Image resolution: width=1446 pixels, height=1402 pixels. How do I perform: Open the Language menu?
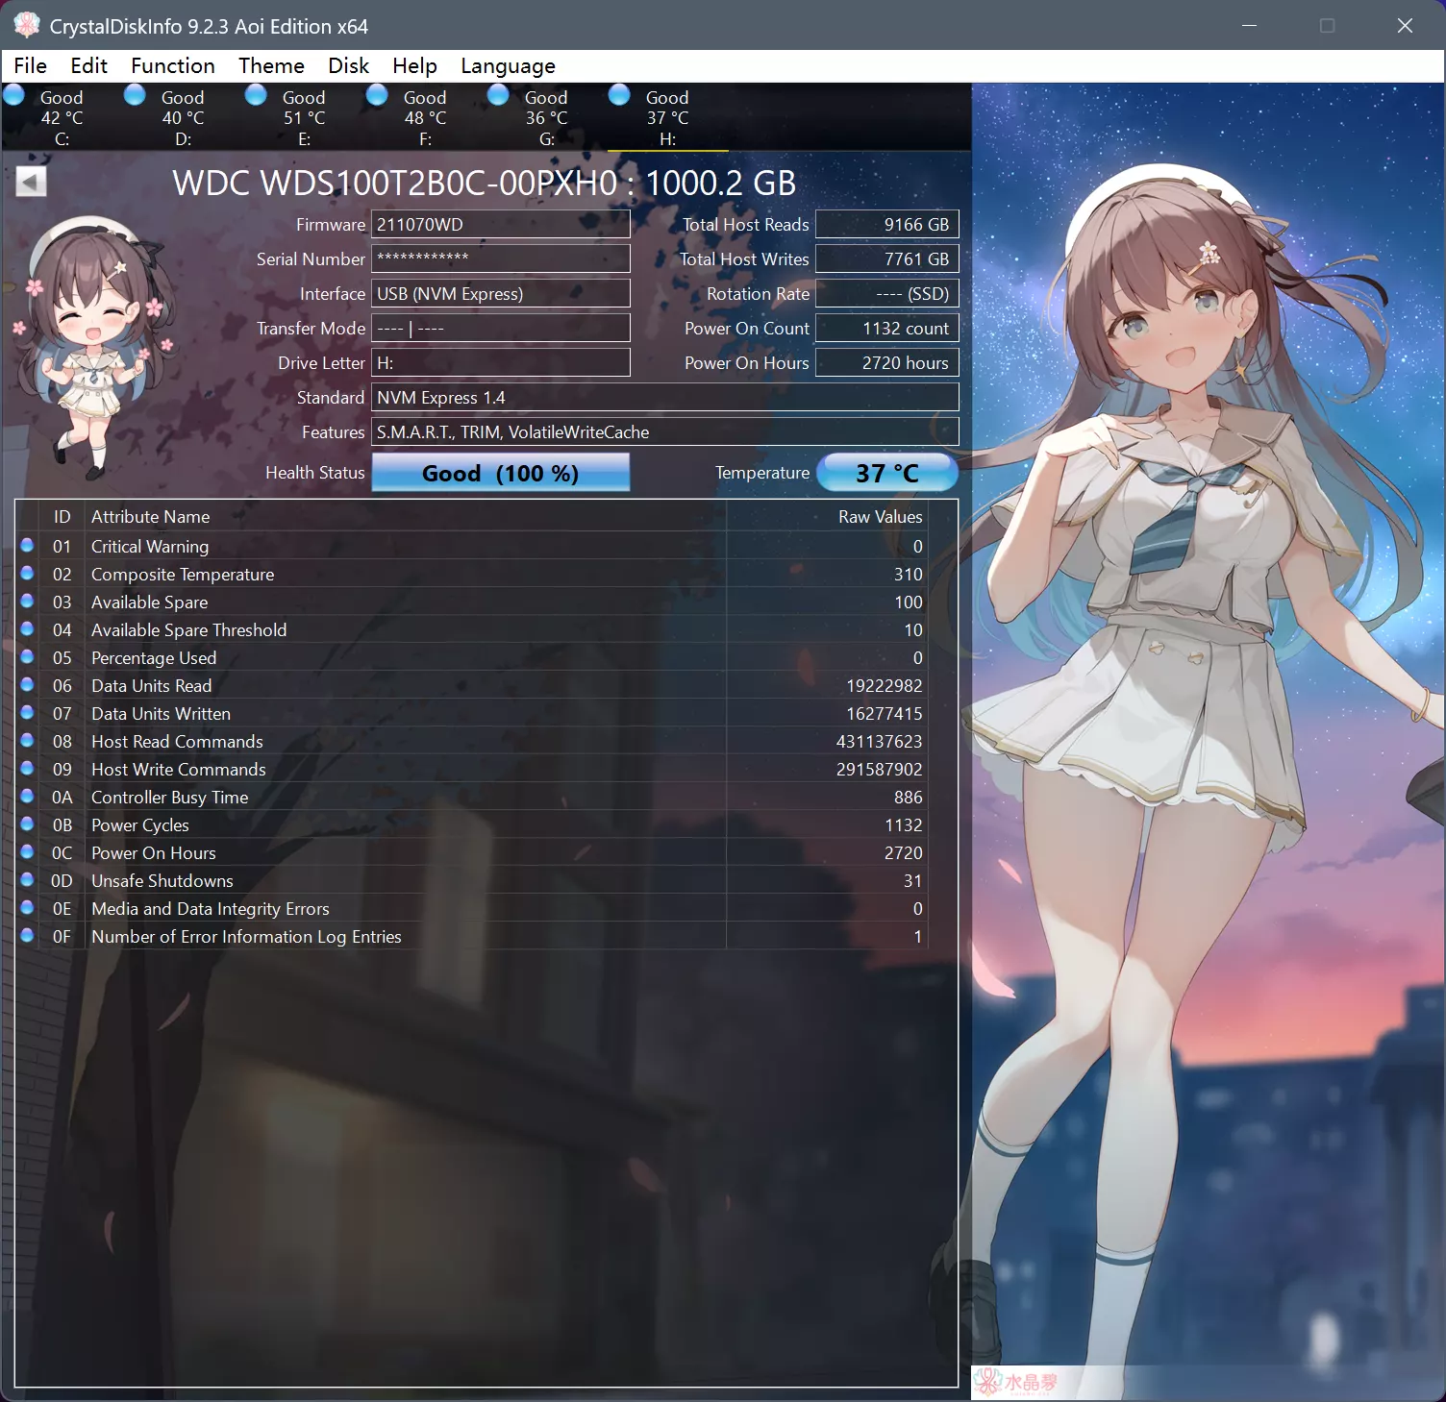(x=508, y=66)
